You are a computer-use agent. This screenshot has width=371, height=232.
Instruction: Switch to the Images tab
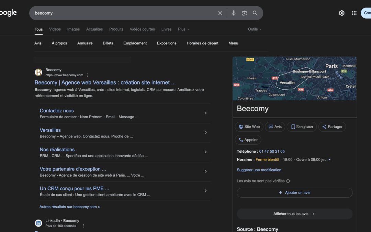click(74, 29)
